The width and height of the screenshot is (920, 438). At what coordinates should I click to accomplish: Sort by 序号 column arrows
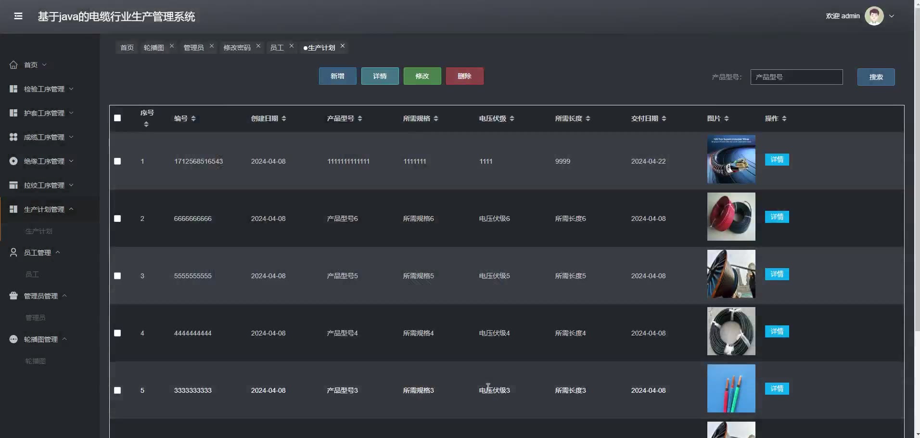tap(146, 124)
